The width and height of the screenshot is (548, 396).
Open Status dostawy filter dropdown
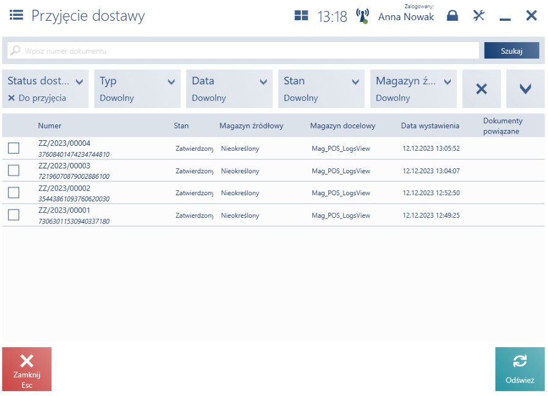[45, 88]
